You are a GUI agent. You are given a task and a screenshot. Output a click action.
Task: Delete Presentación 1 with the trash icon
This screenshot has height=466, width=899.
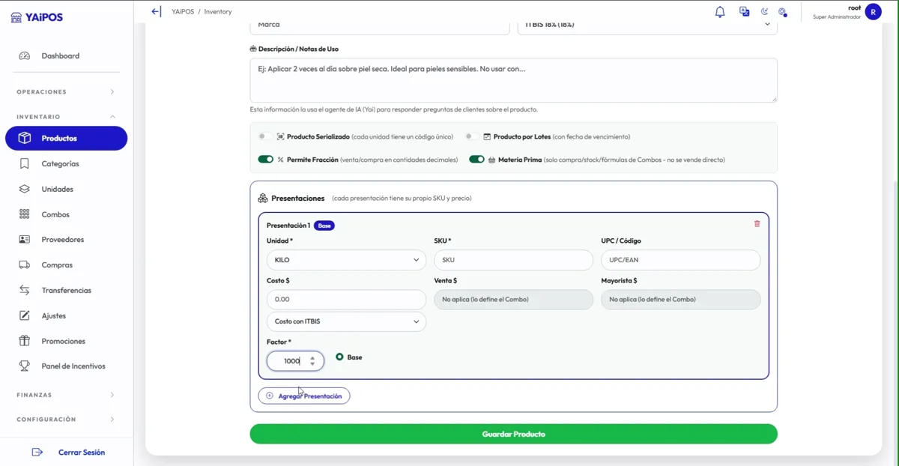(757, 224)
